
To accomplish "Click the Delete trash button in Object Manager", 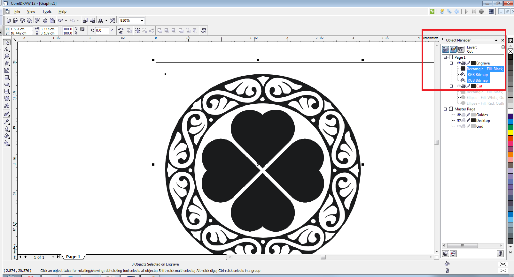I will point(500,253).
